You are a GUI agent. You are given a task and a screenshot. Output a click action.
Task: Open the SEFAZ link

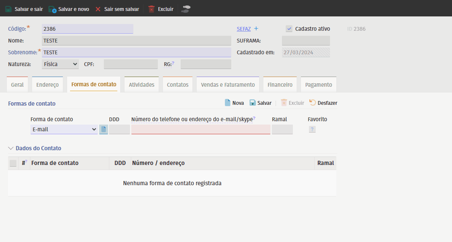tap(244, 29)
